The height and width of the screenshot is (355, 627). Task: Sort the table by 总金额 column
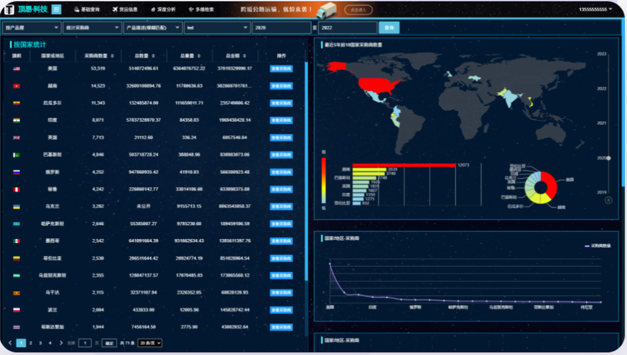[x=248, y=56]
